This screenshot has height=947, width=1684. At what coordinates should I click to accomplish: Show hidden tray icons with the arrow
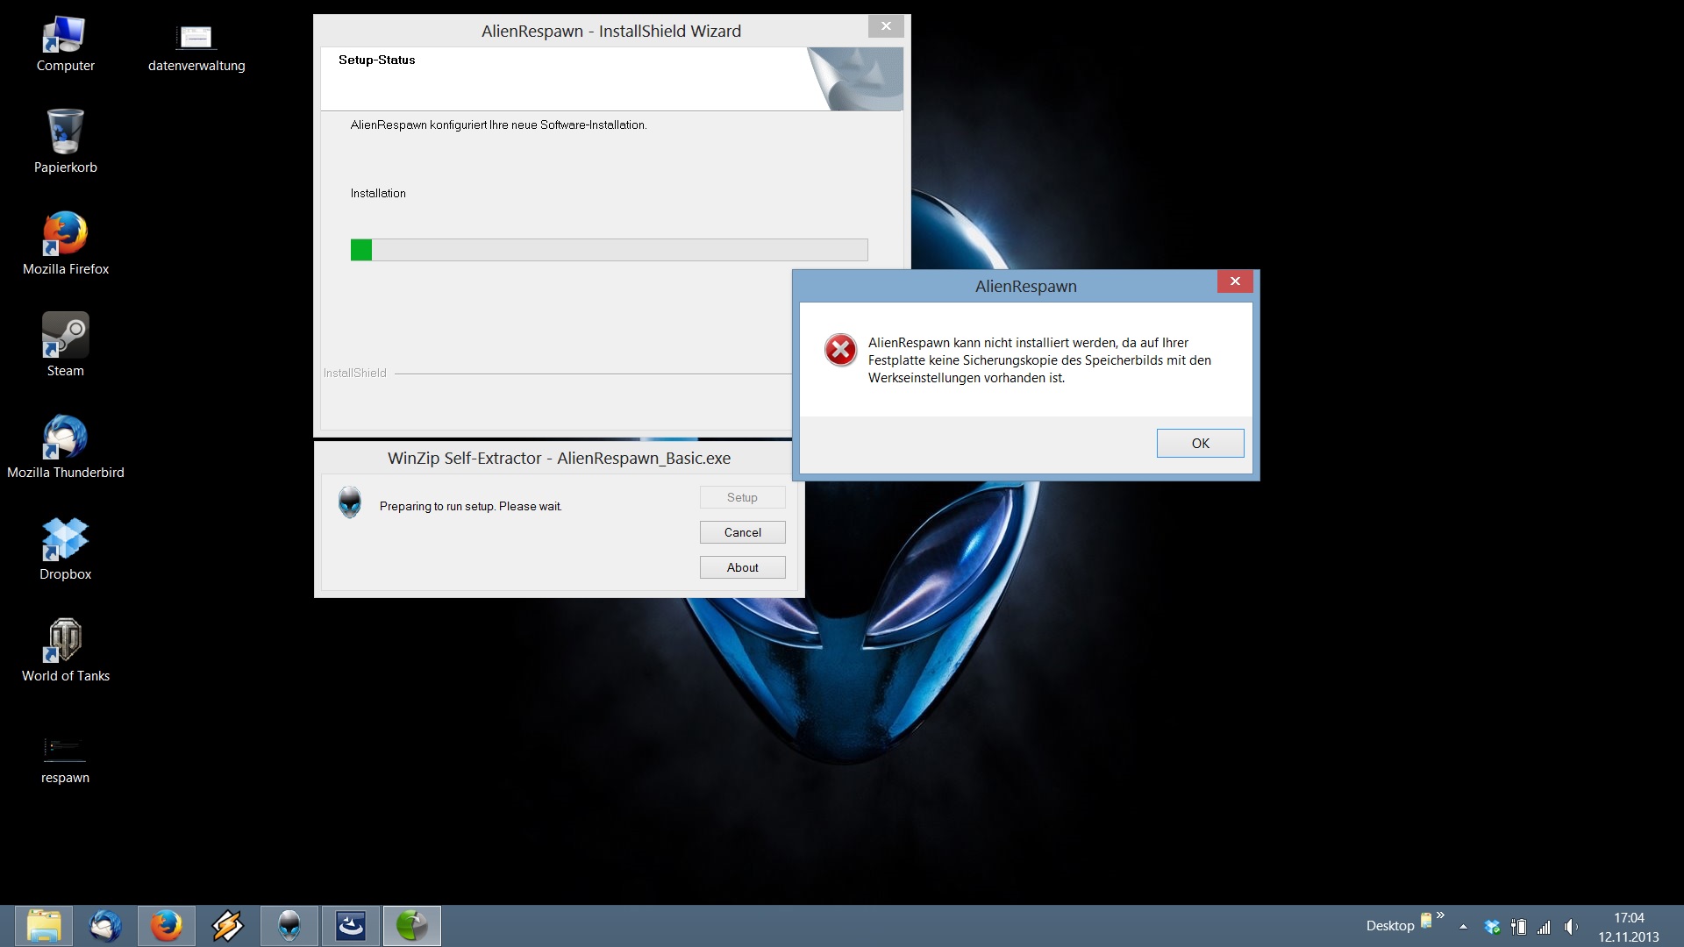pyautogui.click(x=1463, y=927)
